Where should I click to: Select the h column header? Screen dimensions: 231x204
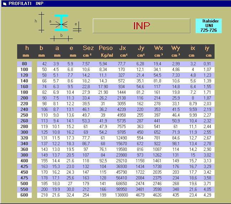point(27,48)
